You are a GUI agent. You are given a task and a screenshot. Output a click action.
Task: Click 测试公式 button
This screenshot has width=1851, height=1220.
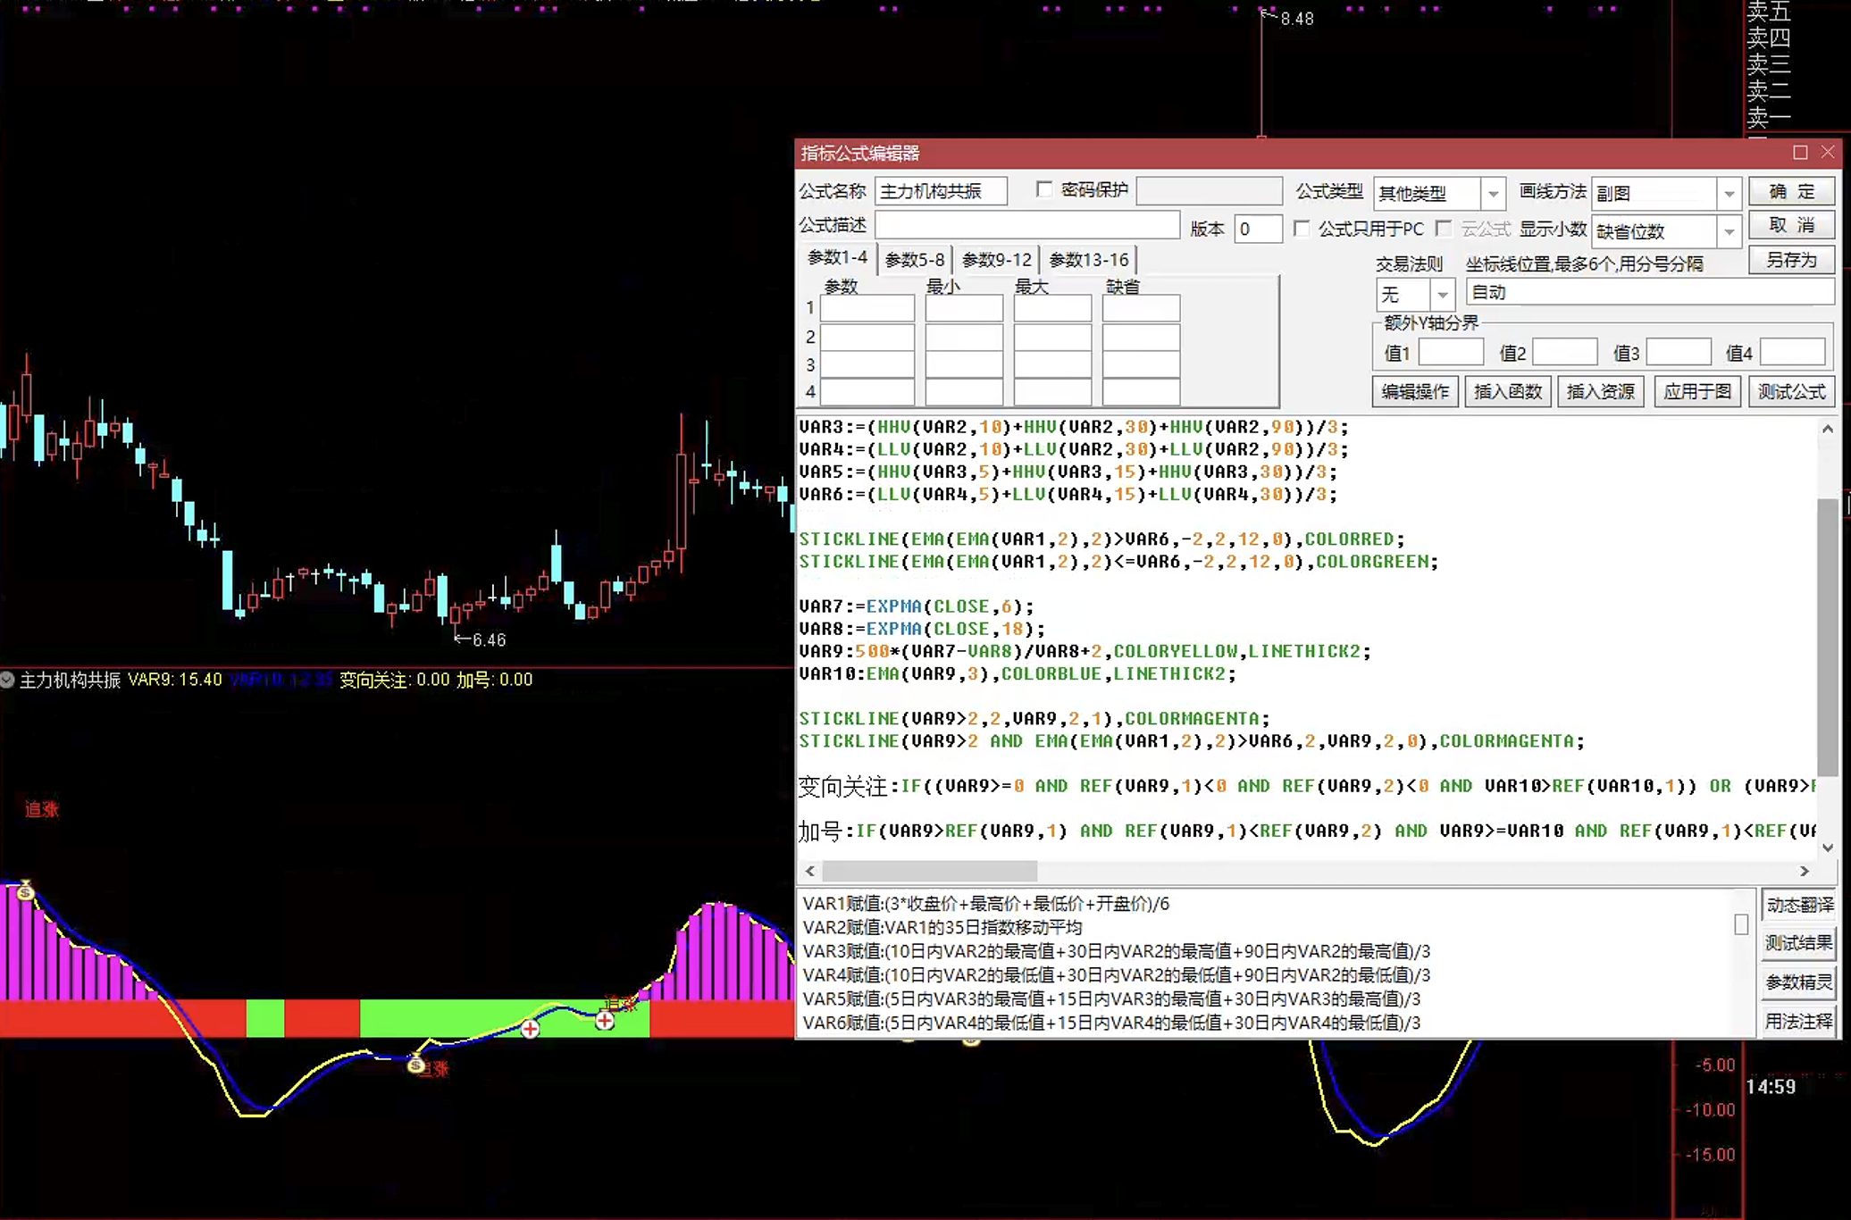[x=1791, y=391]
